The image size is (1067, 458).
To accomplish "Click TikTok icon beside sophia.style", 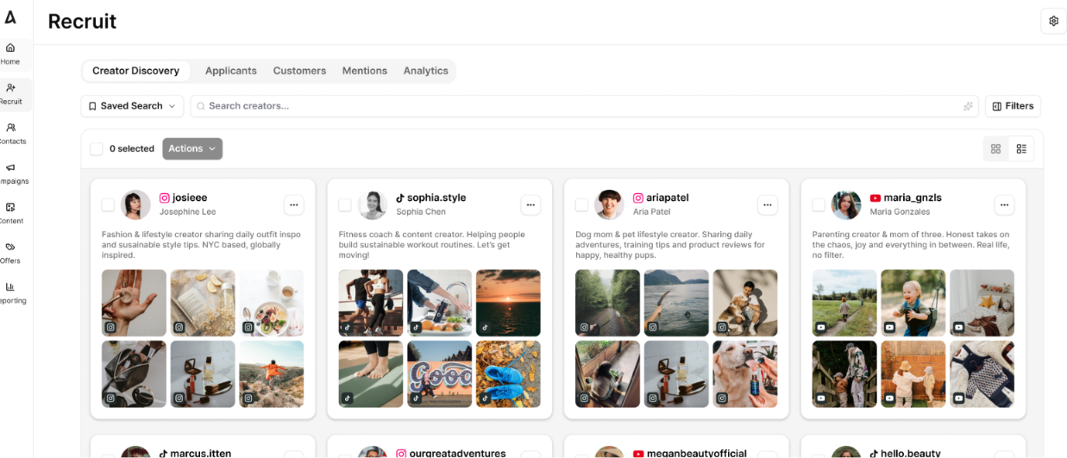I will coord(400,198).
